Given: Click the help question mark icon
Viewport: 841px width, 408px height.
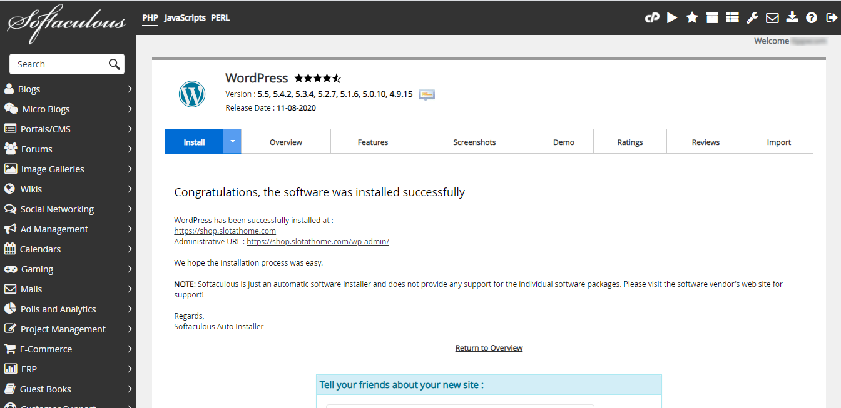Looking at the screenshot, I should pyautogui.click(x=812, y=17).
